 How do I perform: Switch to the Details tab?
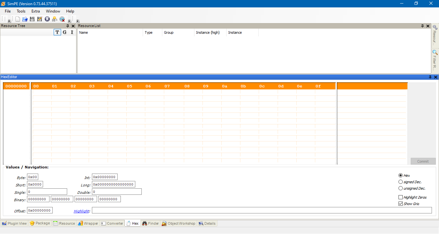click(207, 223)
